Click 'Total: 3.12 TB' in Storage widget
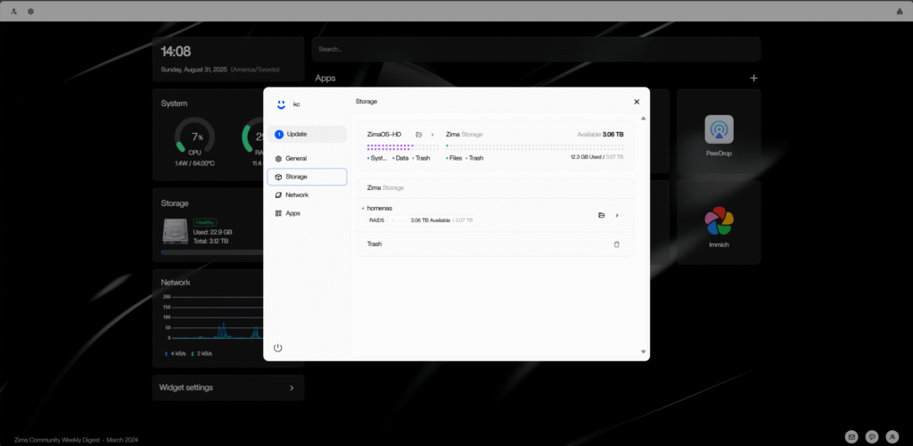Image resolution: width=913 pixels, height=446 pixels. pos(210,241)
